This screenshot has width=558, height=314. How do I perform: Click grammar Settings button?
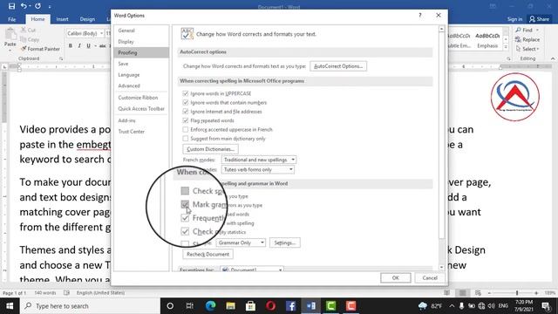(285, 242)
